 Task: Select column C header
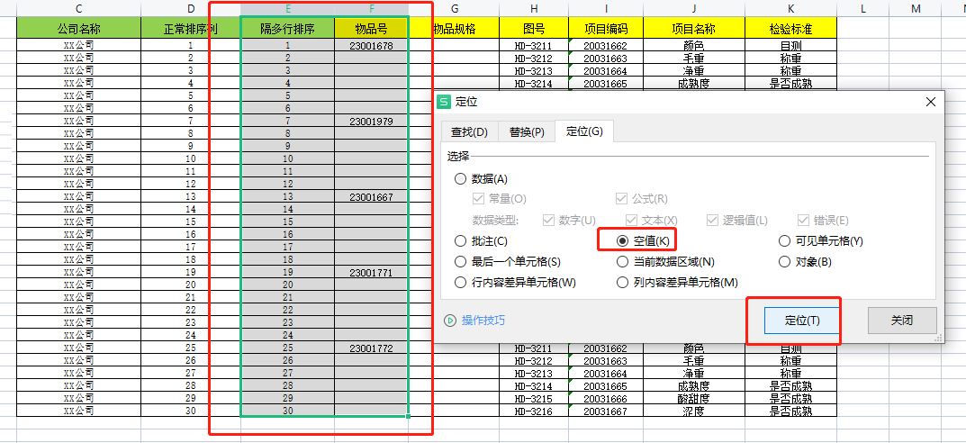pos(79,8)
